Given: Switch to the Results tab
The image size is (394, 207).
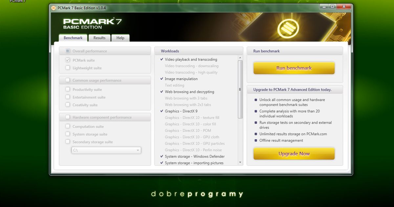Looking at the screenshot, I should (x=99, y=38).
